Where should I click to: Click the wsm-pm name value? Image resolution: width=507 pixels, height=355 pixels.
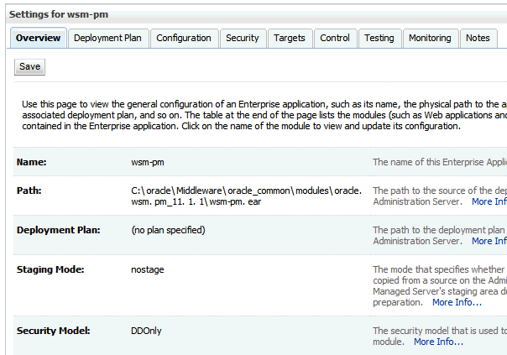[147, 162]
